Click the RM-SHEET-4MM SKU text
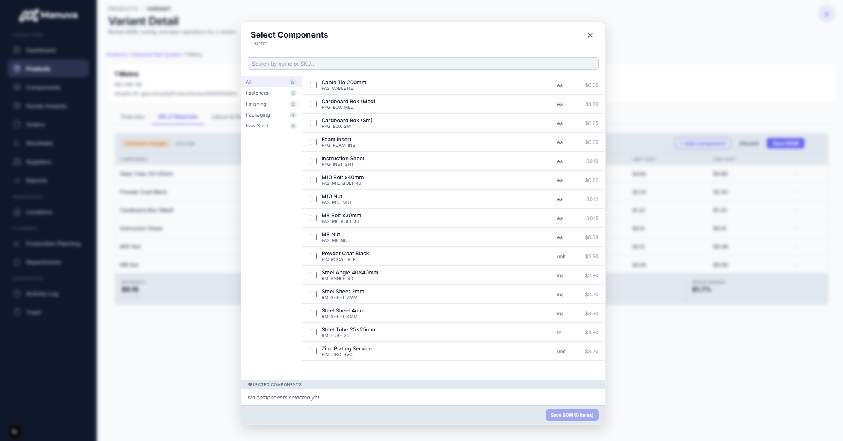 tap(340, 316)
